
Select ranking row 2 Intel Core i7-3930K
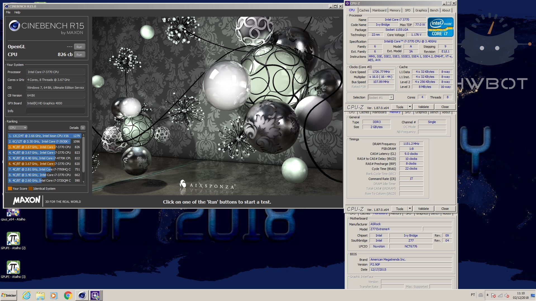[44, 141]
